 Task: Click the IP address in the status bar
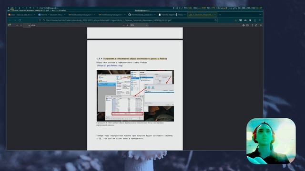click(x=246, y=8)
